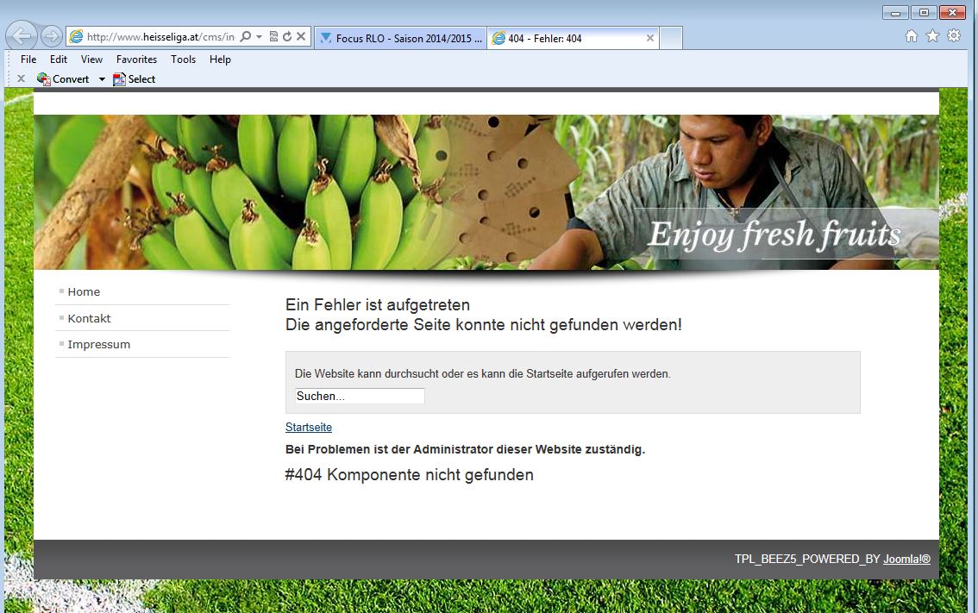978x613 pixels.
Task: Open the Impressum sidebar link
Action: click(98, 344)
